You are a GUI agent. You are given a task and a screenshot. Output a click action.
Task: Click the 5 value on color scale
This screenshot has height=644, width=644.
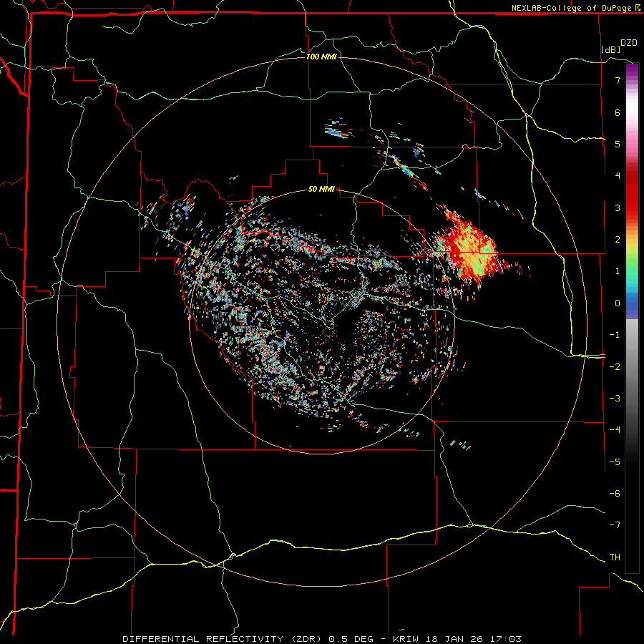(618, 144)
